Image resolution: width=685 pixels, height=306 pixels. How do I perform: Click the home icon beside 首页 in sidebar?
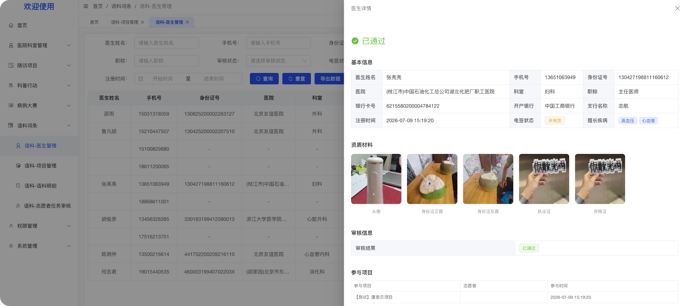pos(11,25)
